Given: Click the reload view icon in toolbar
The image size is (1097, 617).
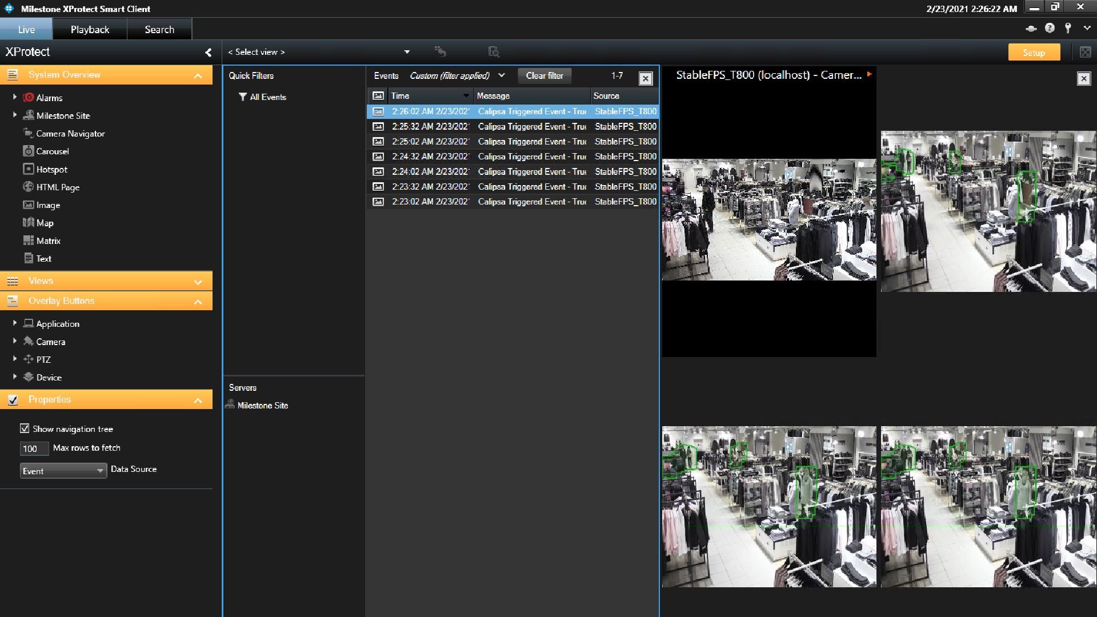Looking at the screenshot, I should point(440,51).
